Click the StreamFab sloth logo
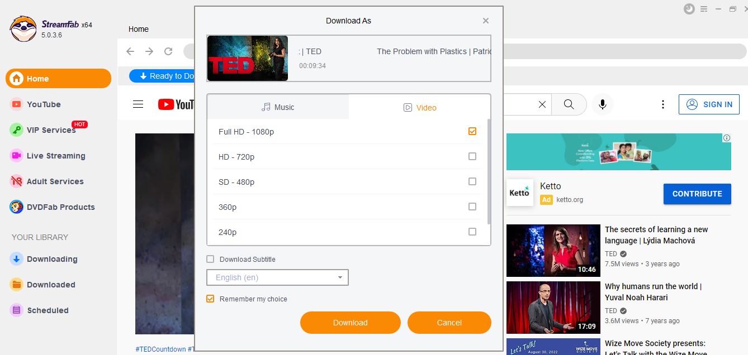Viewport: 748px width, 355px height. 23,28
